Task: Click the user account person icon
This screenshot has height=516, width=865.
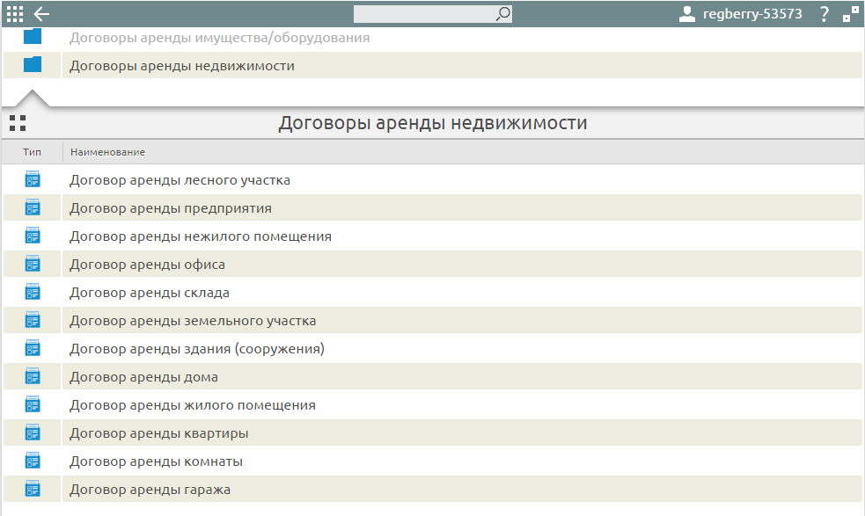Action: pos(685,13)
